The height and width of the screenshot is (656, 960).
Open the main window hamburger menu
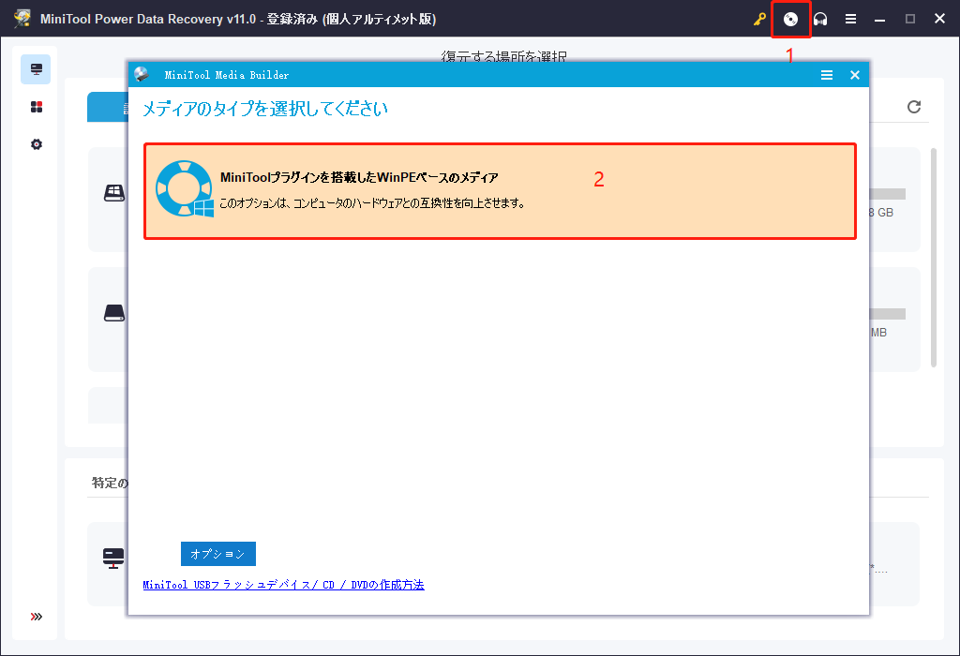tap(850, 18)
